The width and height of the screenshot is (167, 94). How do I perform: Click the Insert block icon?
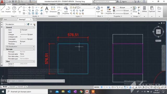click(98, 9)
